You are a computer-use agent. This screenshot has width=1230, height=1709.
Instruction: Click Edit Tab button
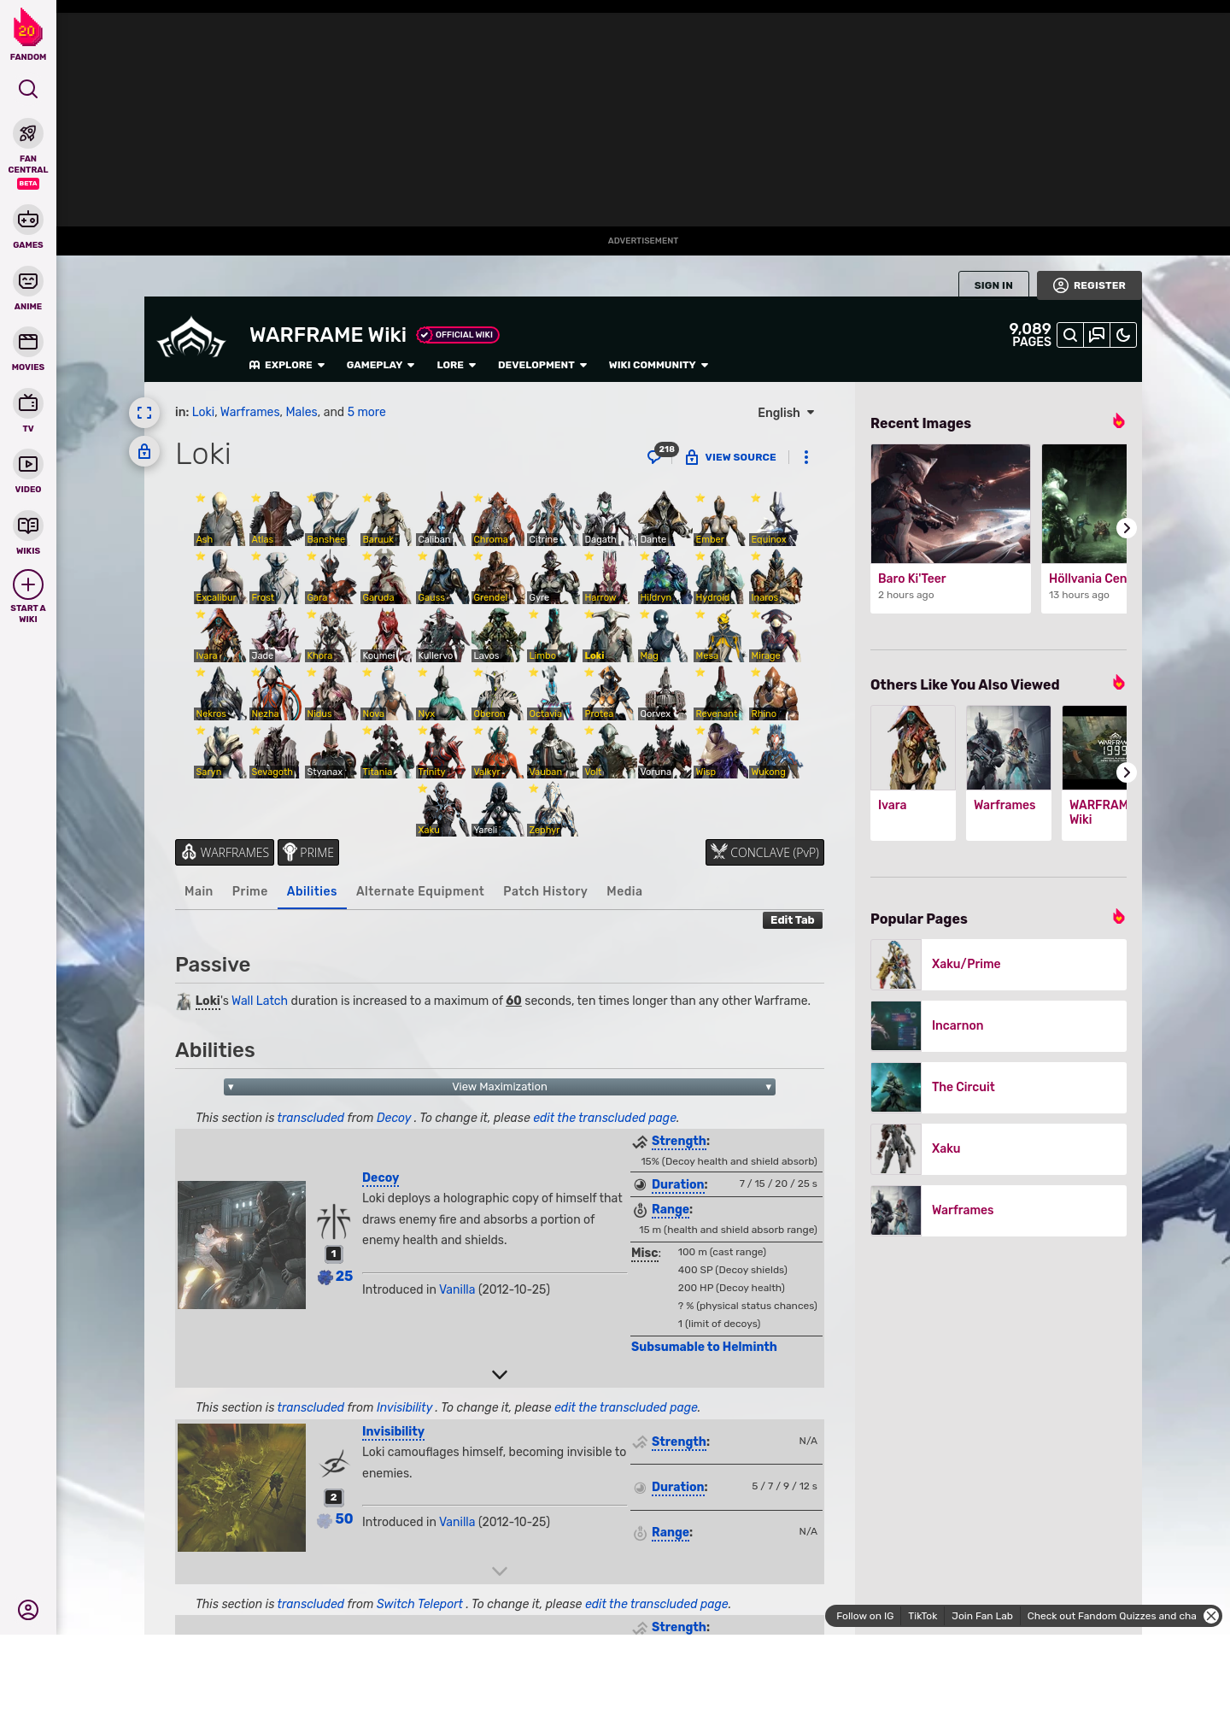click(x=793, y=920)
